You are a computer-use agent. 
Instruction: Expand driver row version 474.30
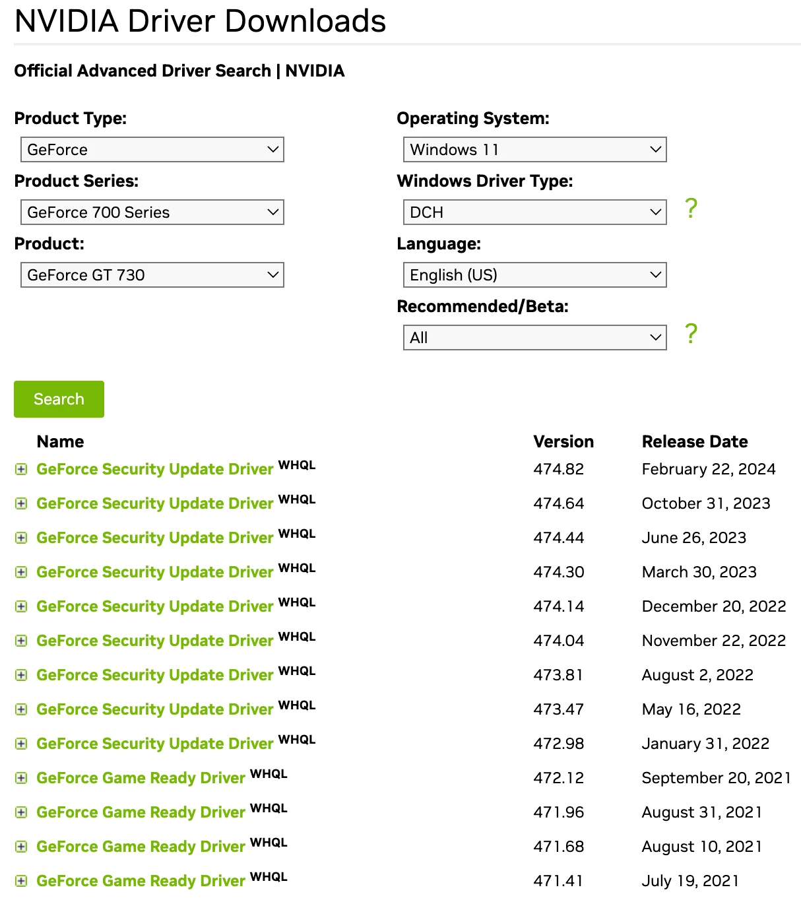point(21,572)
